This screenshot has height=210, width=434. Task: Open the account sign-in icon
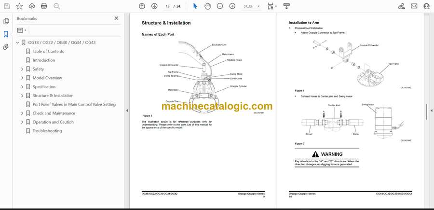tap(427, 6)
